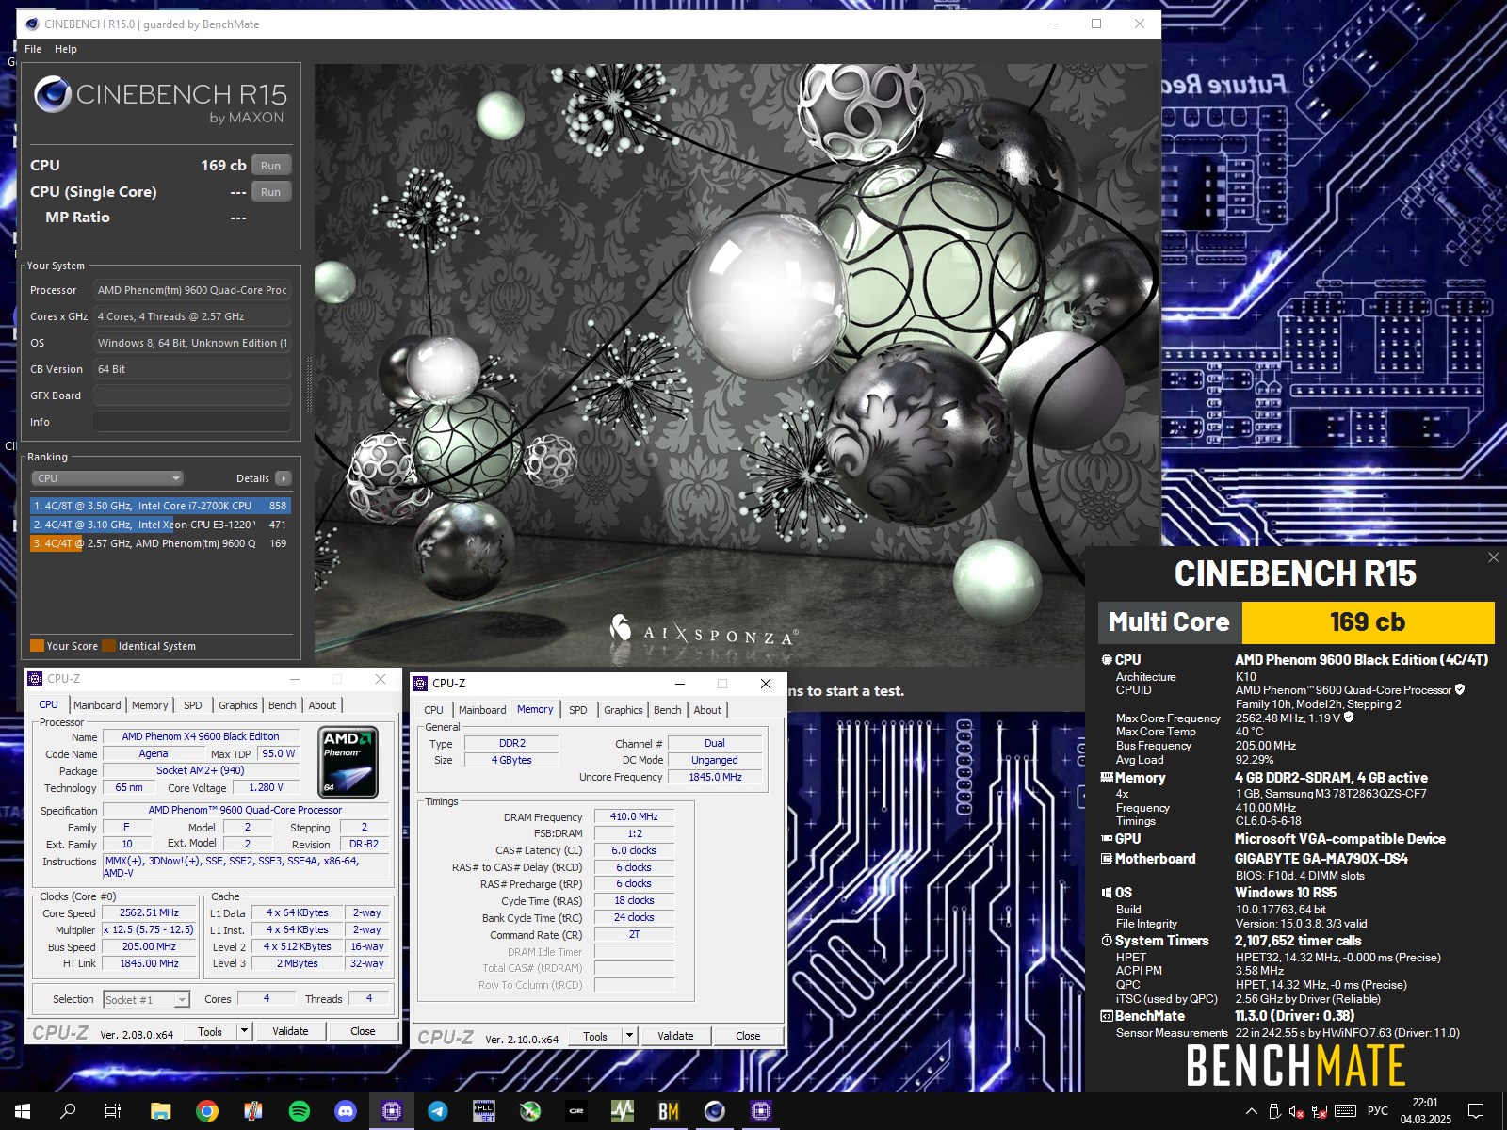The image size is (1507, 1130).
Task: Open the black GR app on taskbar
Action: [x=575, y=1111]
